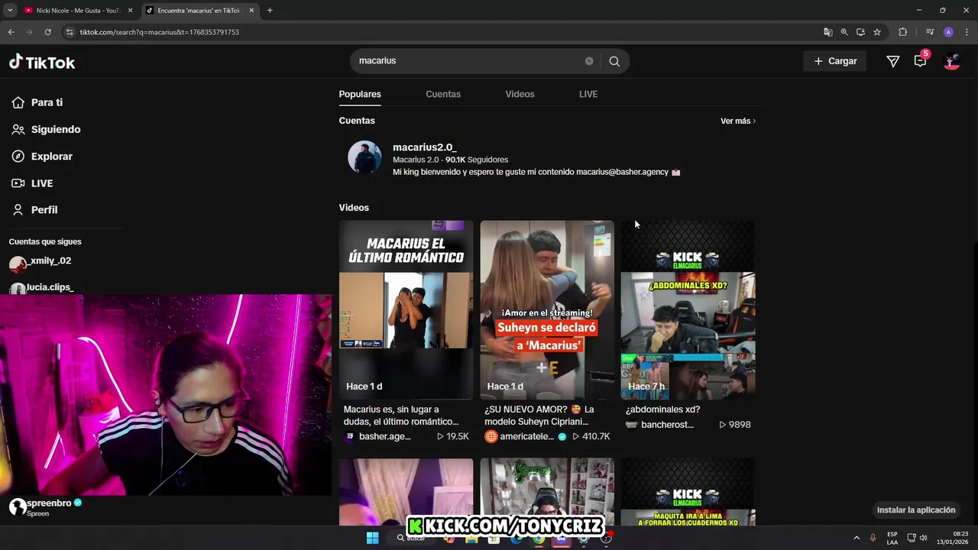
Task: Go to the TikTok logo home link
Action: 42,63
